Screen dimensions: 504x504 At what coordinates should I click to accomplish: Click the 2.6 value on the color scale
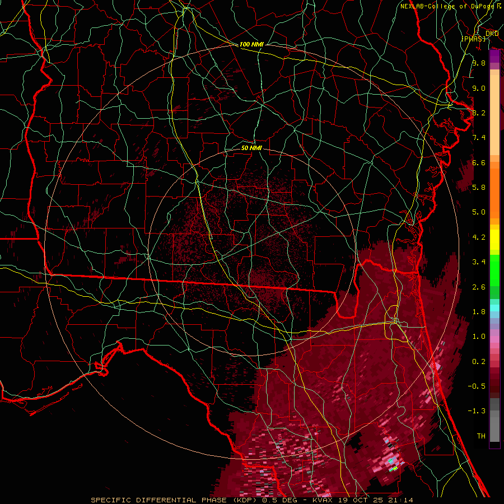tap(479, 287)
